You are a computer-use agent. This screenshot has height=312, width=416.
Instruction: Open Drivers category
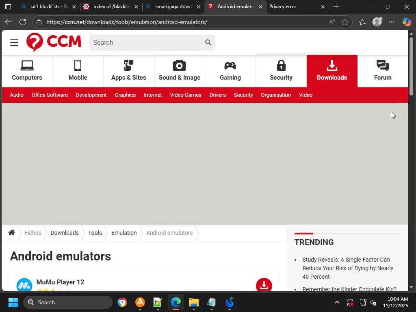[x=218, y=95]
